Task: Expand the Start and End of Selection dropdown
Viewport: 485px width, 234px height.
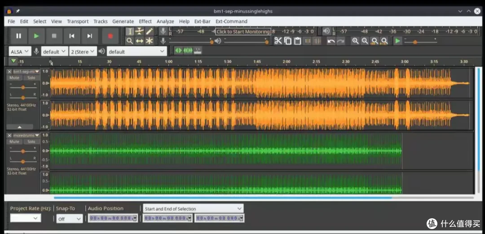Action: pyautogui.click(x=193, y=208)
